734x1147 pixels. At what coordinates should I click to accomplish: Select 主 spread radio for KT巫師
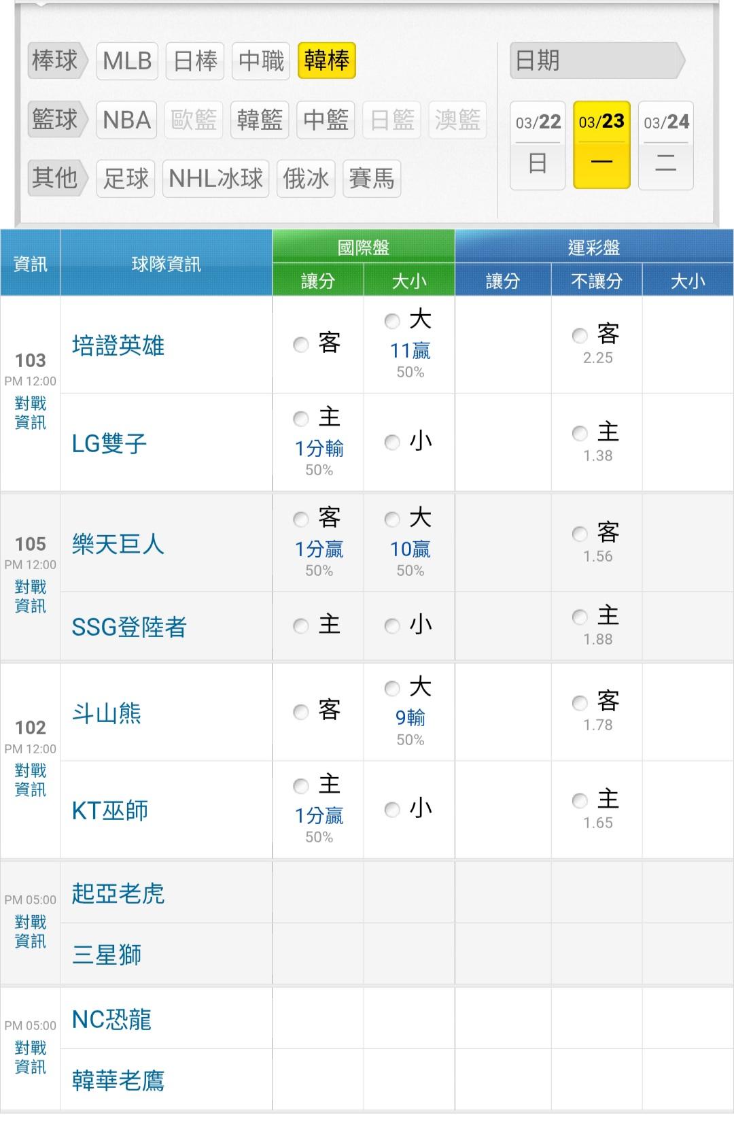tap(301, 787)
